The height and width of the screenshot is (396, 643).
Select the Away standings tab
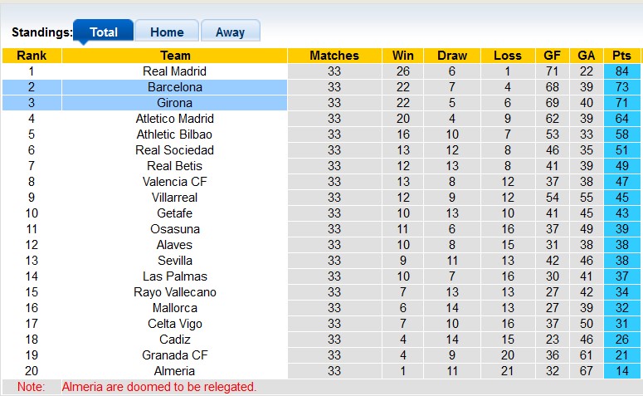230,32
